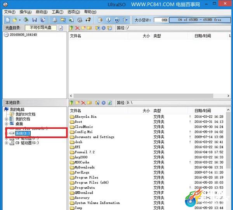Click the image pane horizontal scrollbar left arrow
Screen dimensions: 233x210
pyautogui.click(x=71, y=96)
